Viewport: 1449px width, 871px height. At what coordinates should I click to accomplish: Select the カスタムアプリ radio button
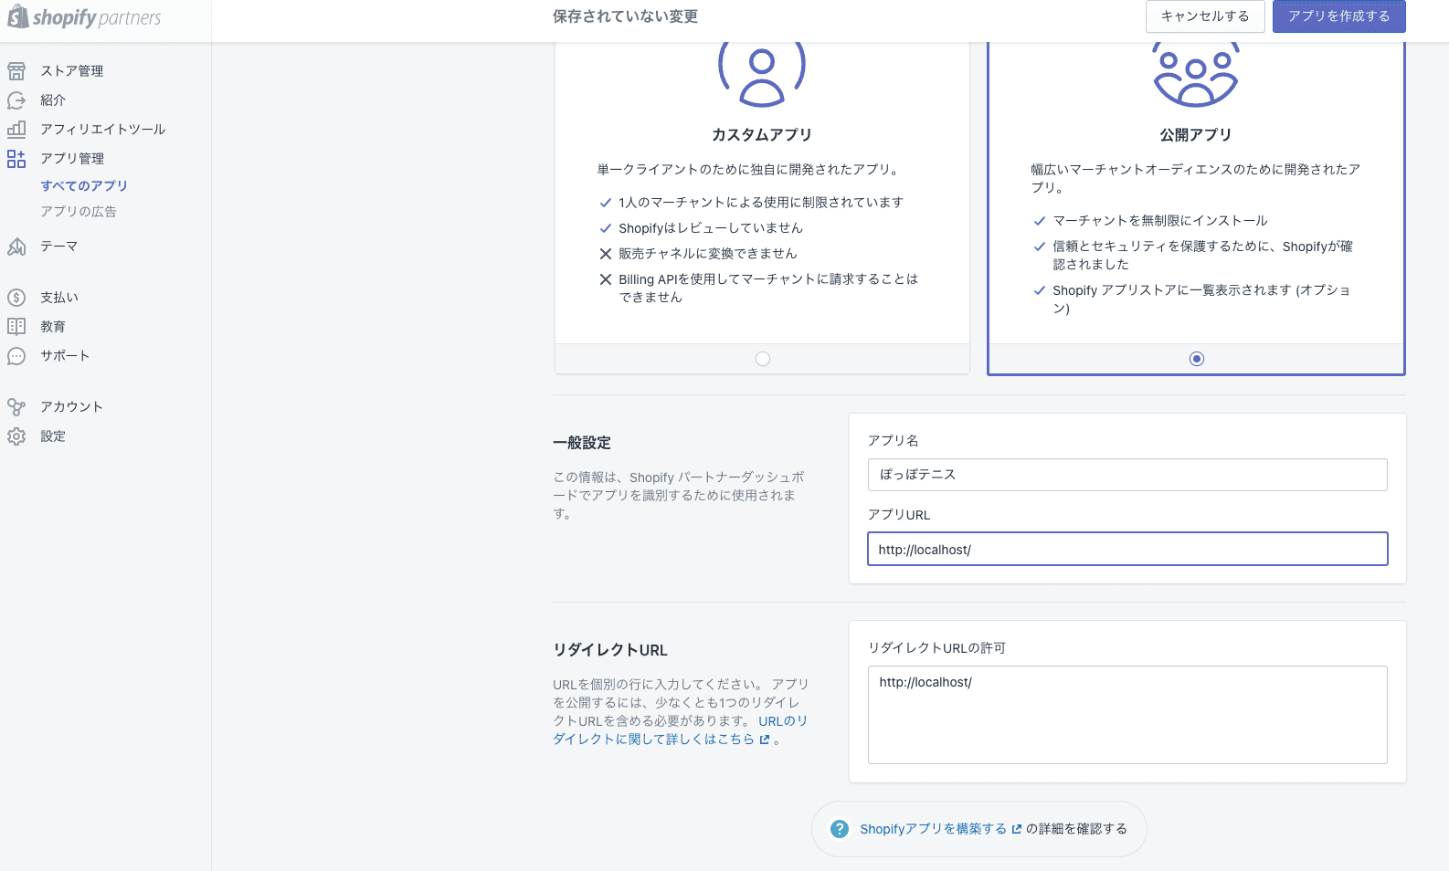[763, 359]
